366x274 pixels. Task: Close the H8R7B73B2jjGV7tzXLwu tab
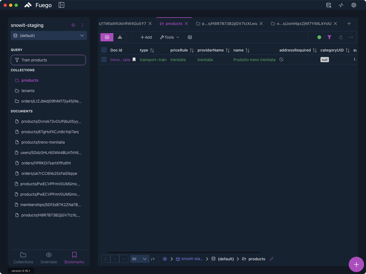tap(261, 24)
